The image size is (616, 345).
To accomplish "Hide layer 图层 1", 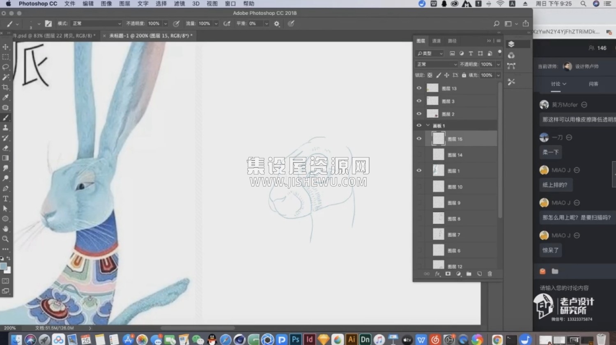I will tap(419, 170).
